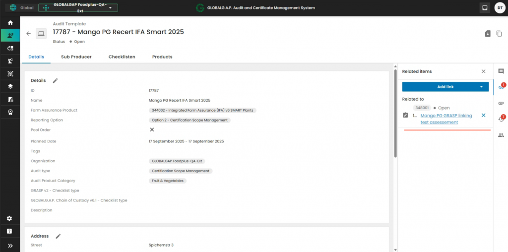
Task: Open the comments panel icon
Action: (x=501, y=71)
